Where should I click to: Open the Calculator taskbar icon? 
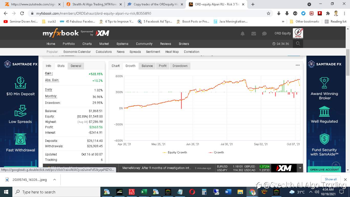pos(204,192)
